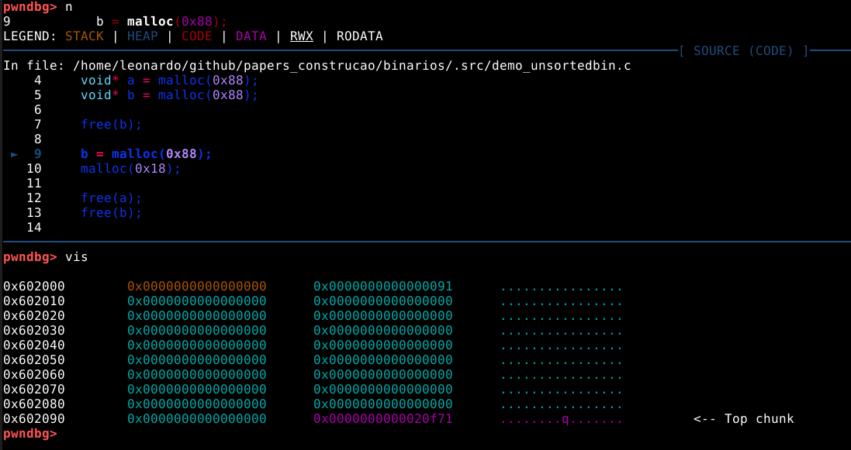851x450 pixels.
Task: Click heap address 0x602000
Action: [34, 287]
